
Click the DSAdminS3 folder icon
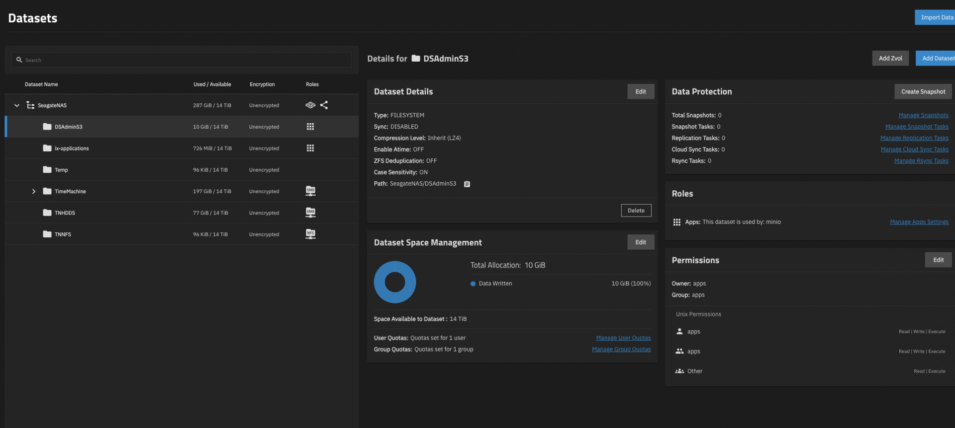click(x=47, y=127)
